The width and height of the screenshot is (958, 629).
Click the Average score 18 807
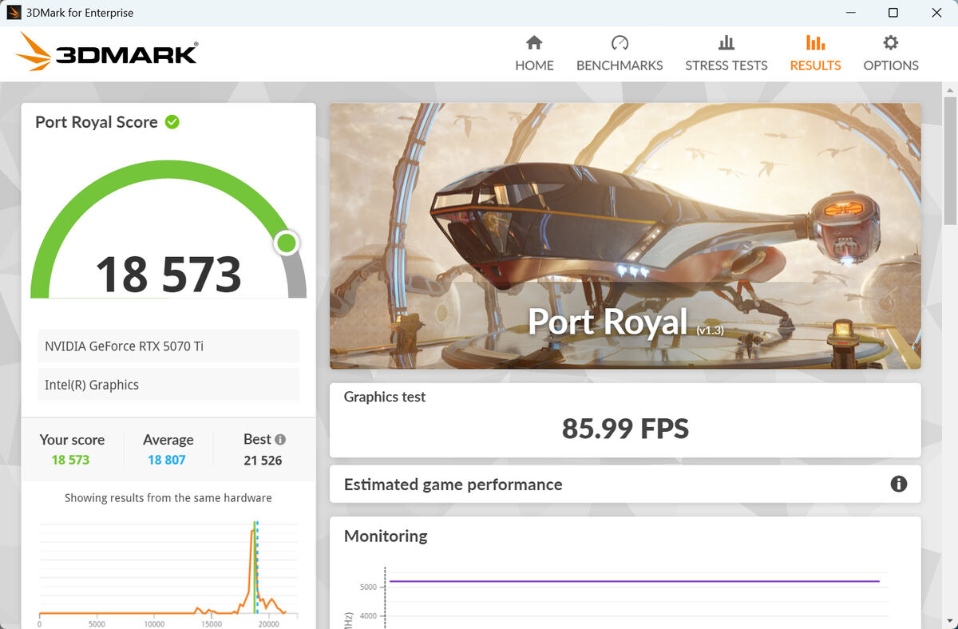(x=167, y=460)
